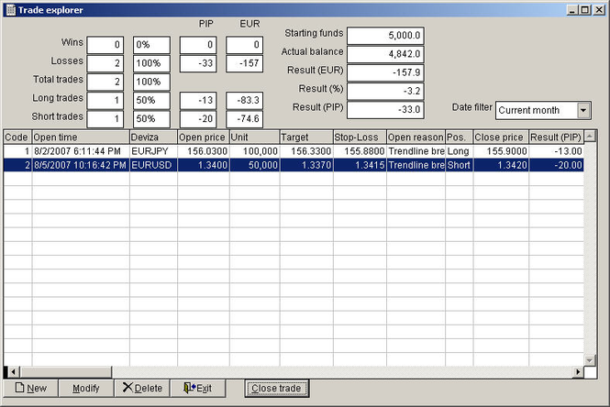Minimize the Trade explorer window
Screen dimensions: 610x407
coord(571,10)
